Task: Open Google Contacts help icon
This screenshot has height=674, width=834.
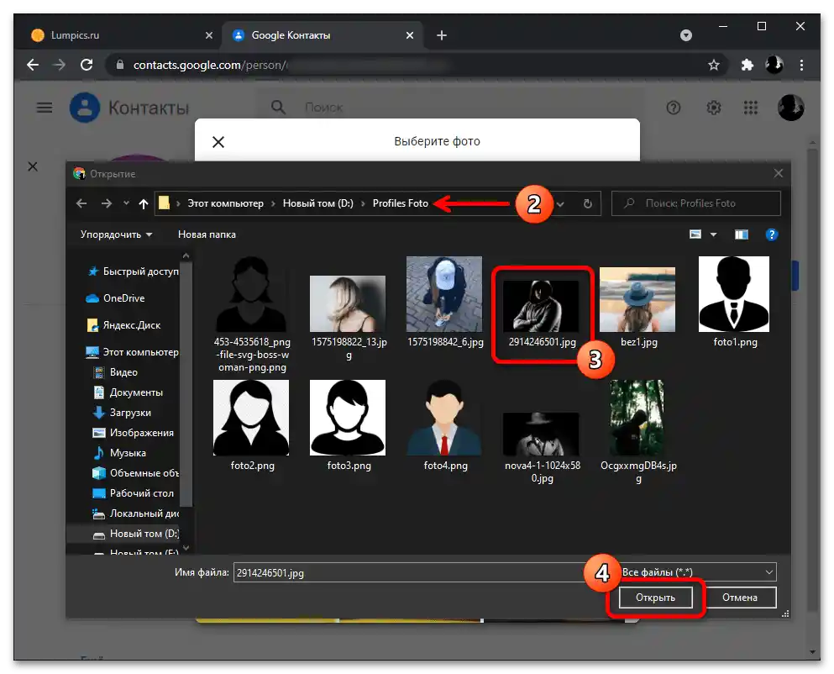Action: pyautogui.click(x=674, y=108)
